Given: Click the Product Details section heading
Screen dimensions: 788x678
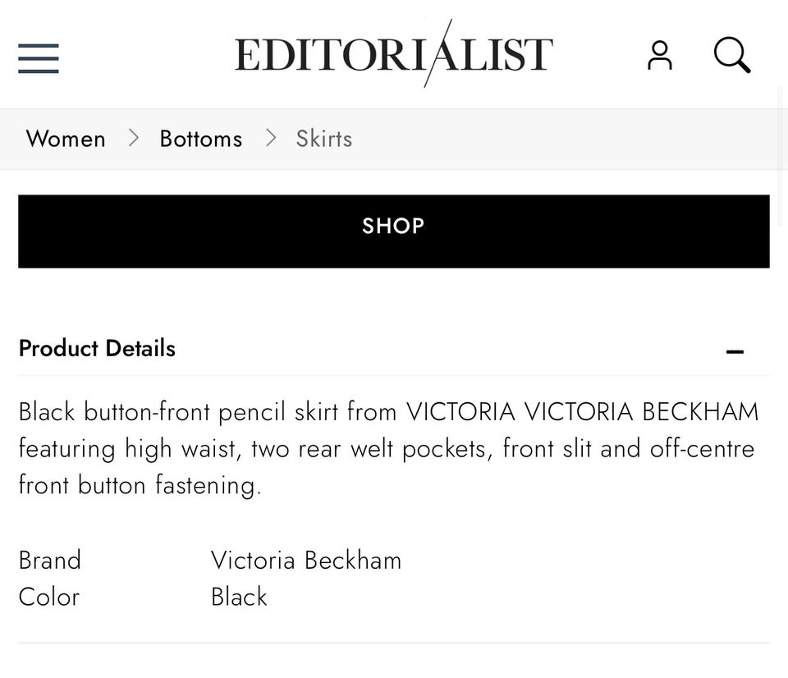Looking at the screenshot, I should point(97,348).
